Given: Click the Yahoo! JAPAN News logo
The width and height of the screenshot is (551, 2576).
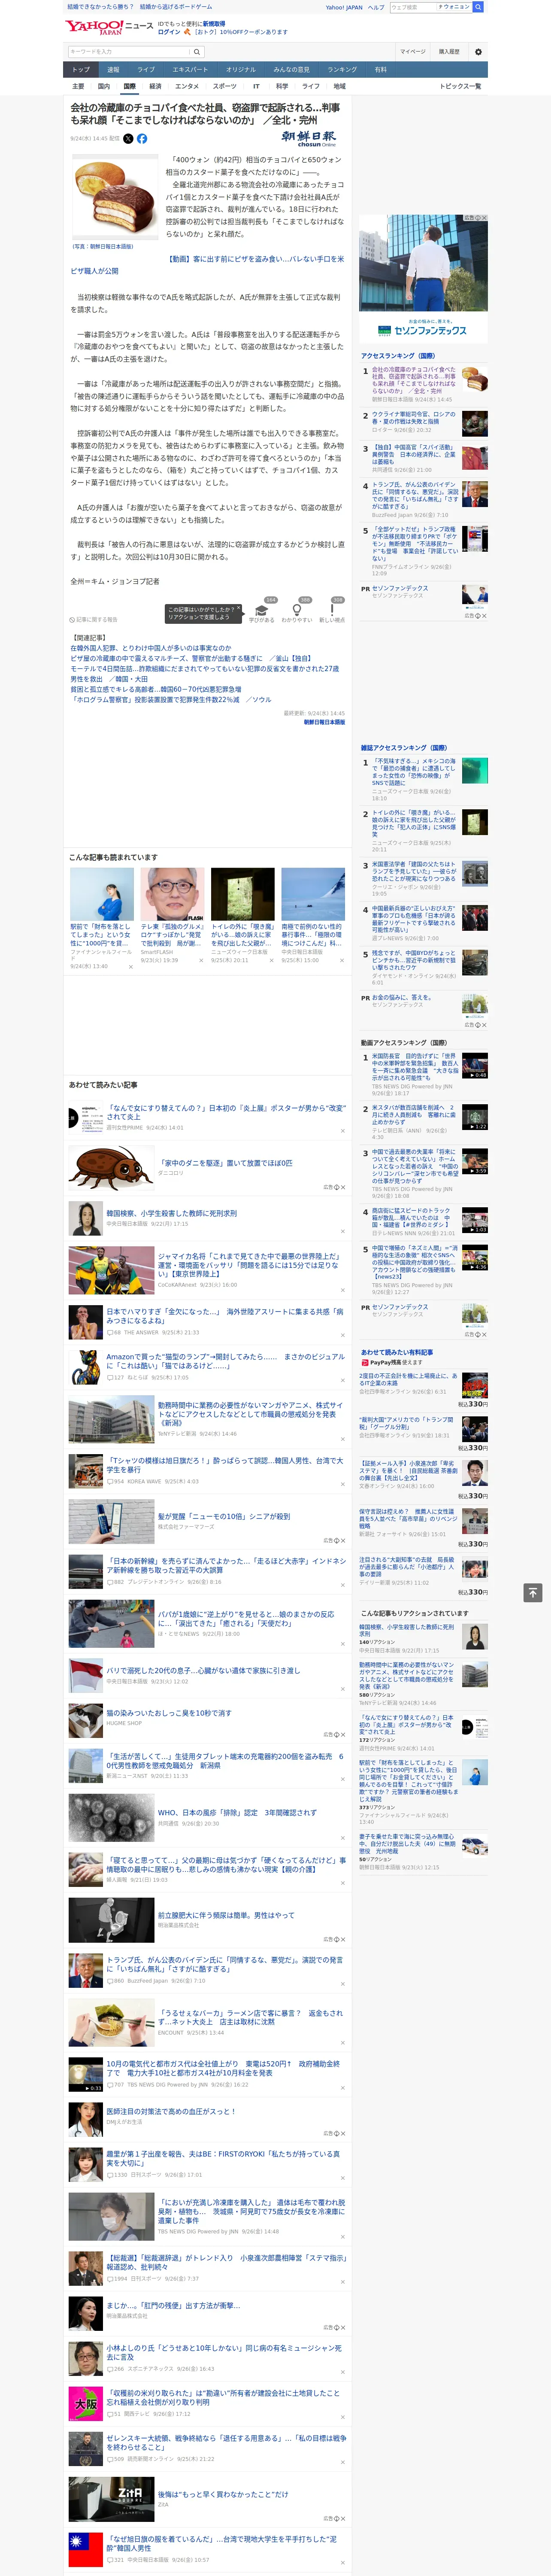Looking at the screenshot, I should coord(109,27).
